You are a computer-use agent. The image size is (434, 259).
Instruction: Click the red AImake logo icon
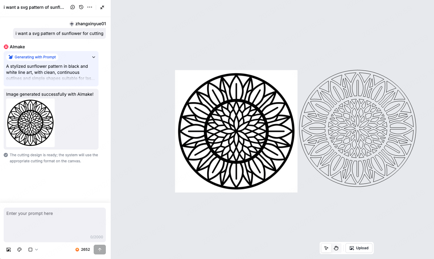pyautogui.click(x=6, y=47)
